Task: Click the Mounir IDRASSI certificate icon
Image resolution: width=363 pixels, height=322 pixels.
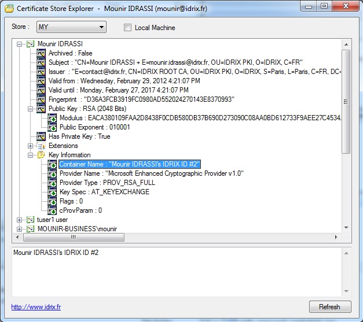Action: coord(30,44)
